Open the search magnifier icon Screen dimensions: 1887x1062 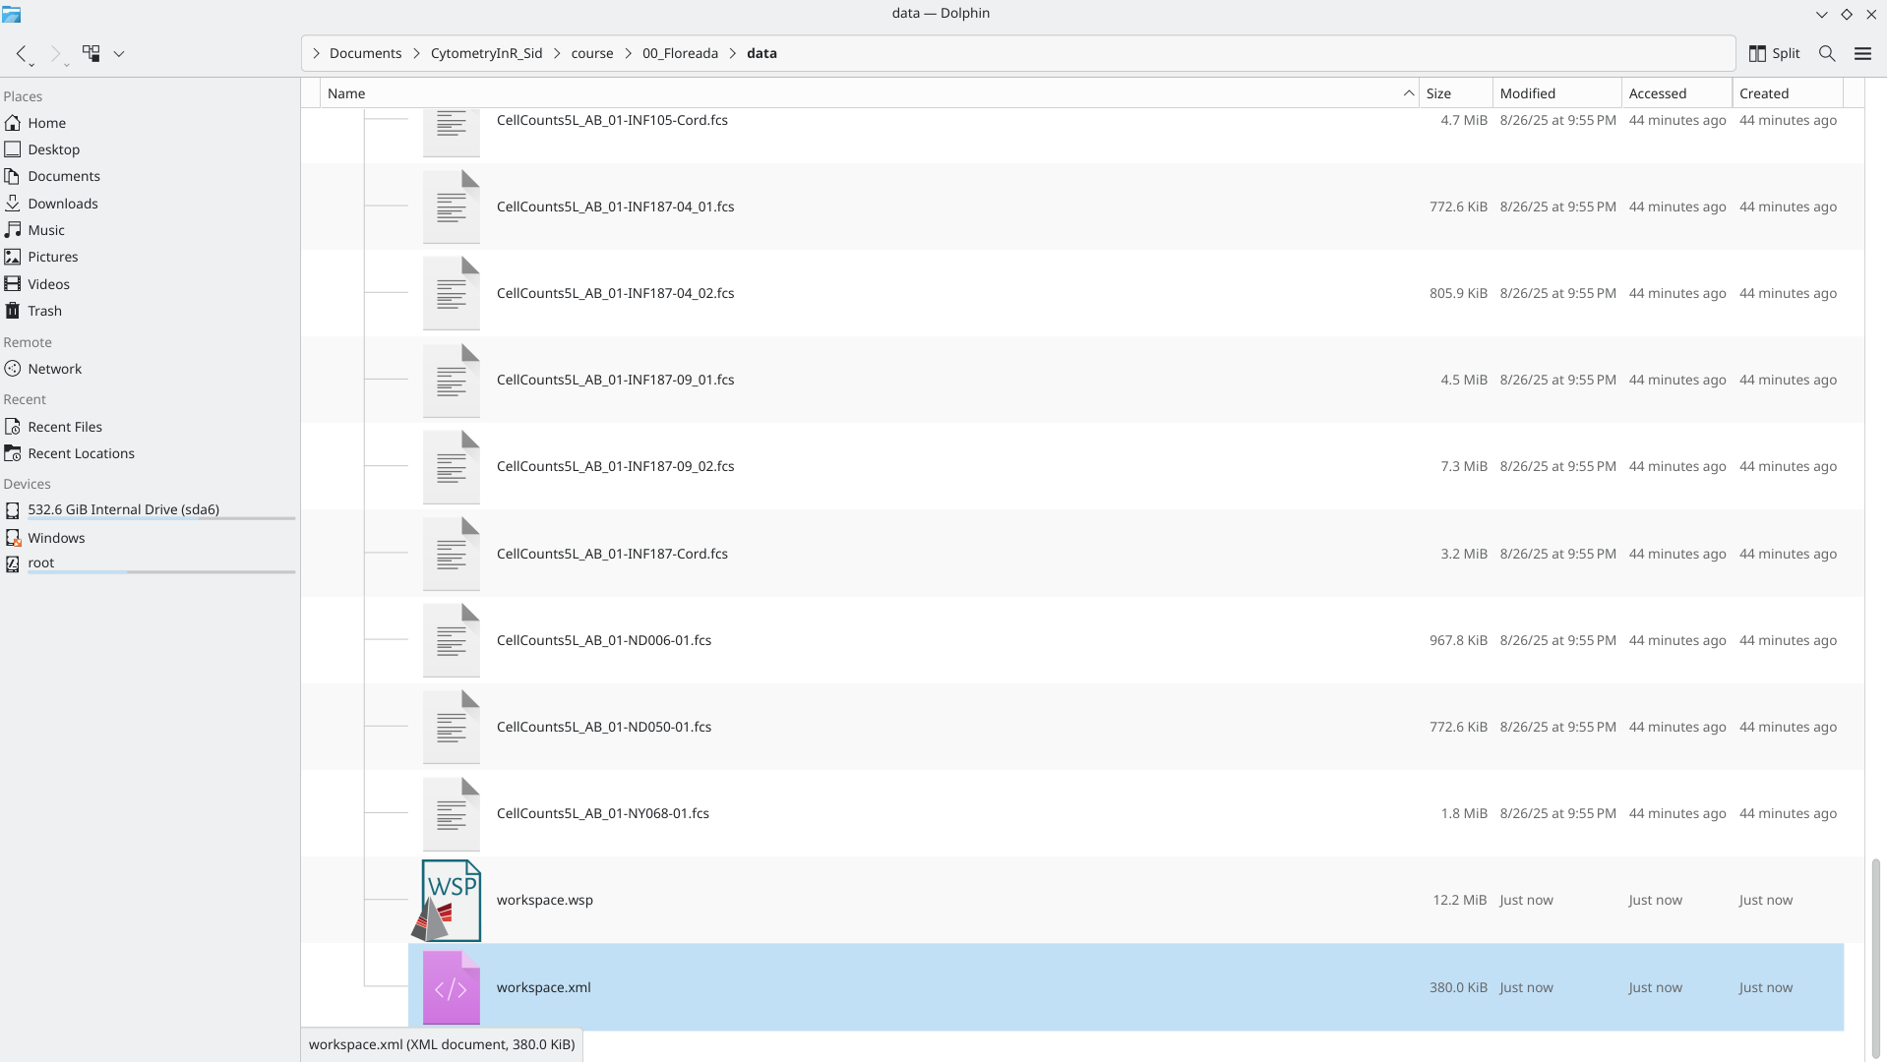point(1827,53)
